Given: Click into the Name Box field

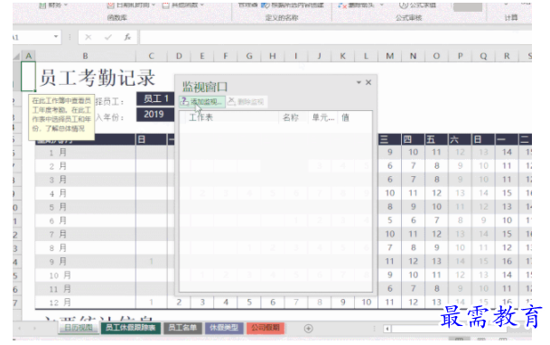Looking at the screenshot, I should pyautogui.click(x=33, y=37).
